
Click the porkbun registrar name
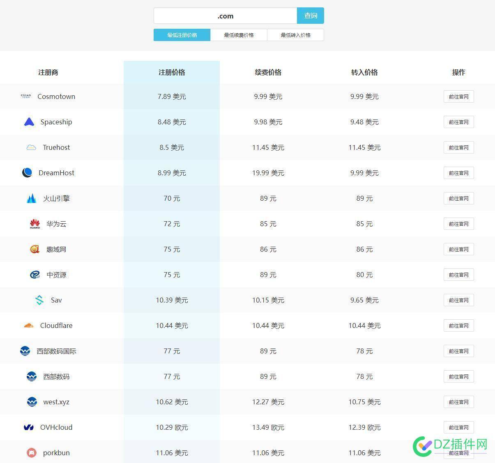(x=56, y=453)
